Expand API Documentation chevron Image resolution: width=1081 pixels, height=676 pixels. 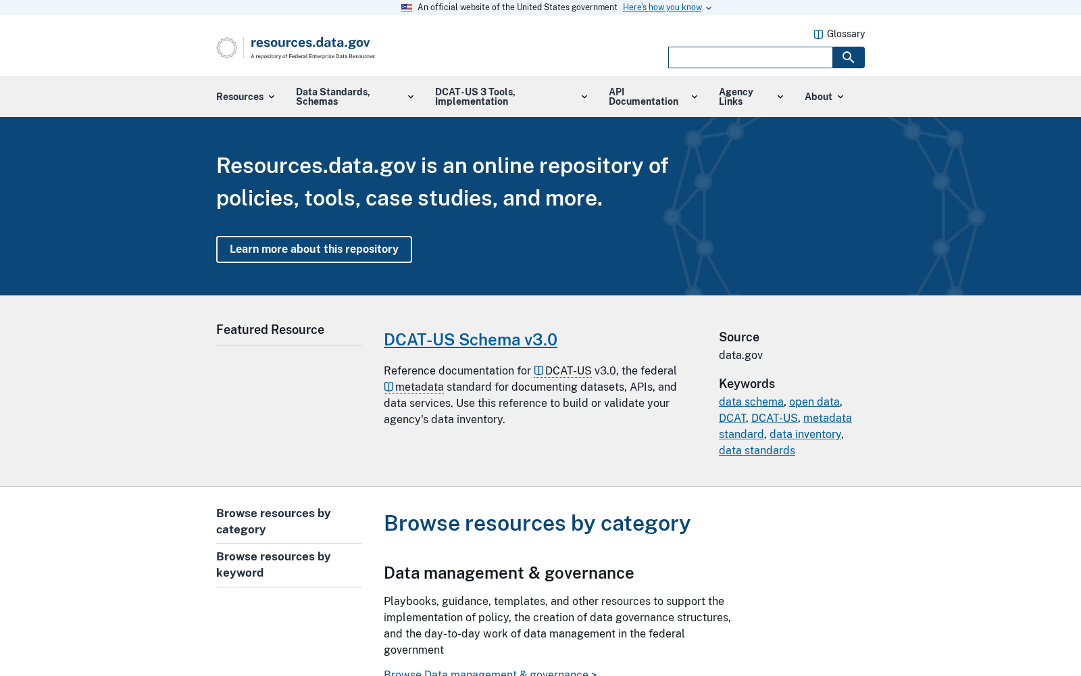pyautogui.click(x=695, y=97)
